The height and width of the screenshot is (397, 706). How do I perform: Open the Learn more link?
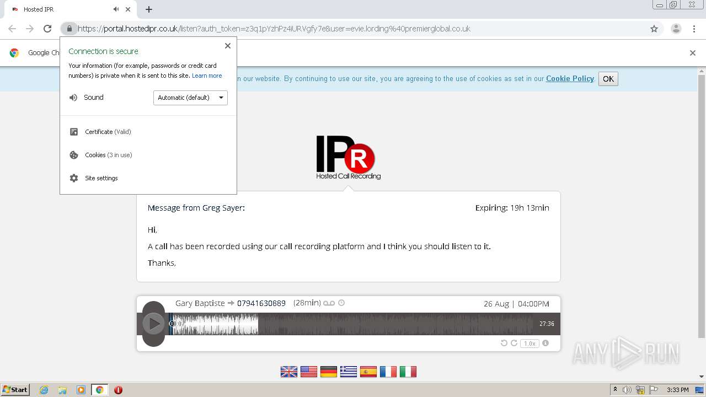(207, 76)
